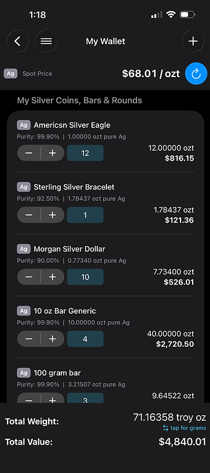The width and height of the screenshot is (210, 473).
Task: Edit Morgan Silver Dollar quantity field
Action: pos(85,277)
